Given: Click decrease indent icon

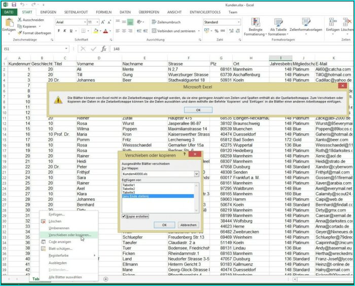Looking at the screenshot, I should tap(139, 31).
